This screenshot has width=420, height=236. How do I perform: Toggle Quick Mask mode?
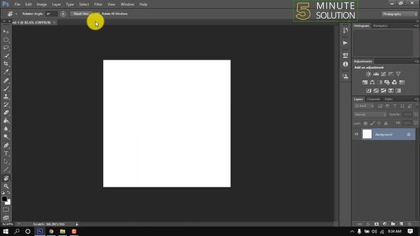6,210
